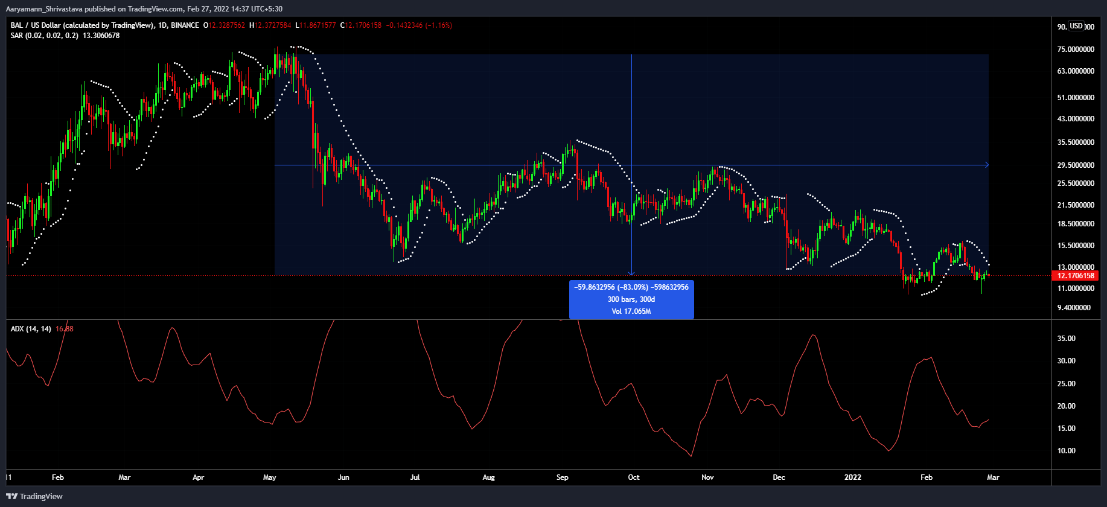Screen dimensions: 1107x507
Task: Click the Aug label on time axis
Action: (x=489, y=477)
